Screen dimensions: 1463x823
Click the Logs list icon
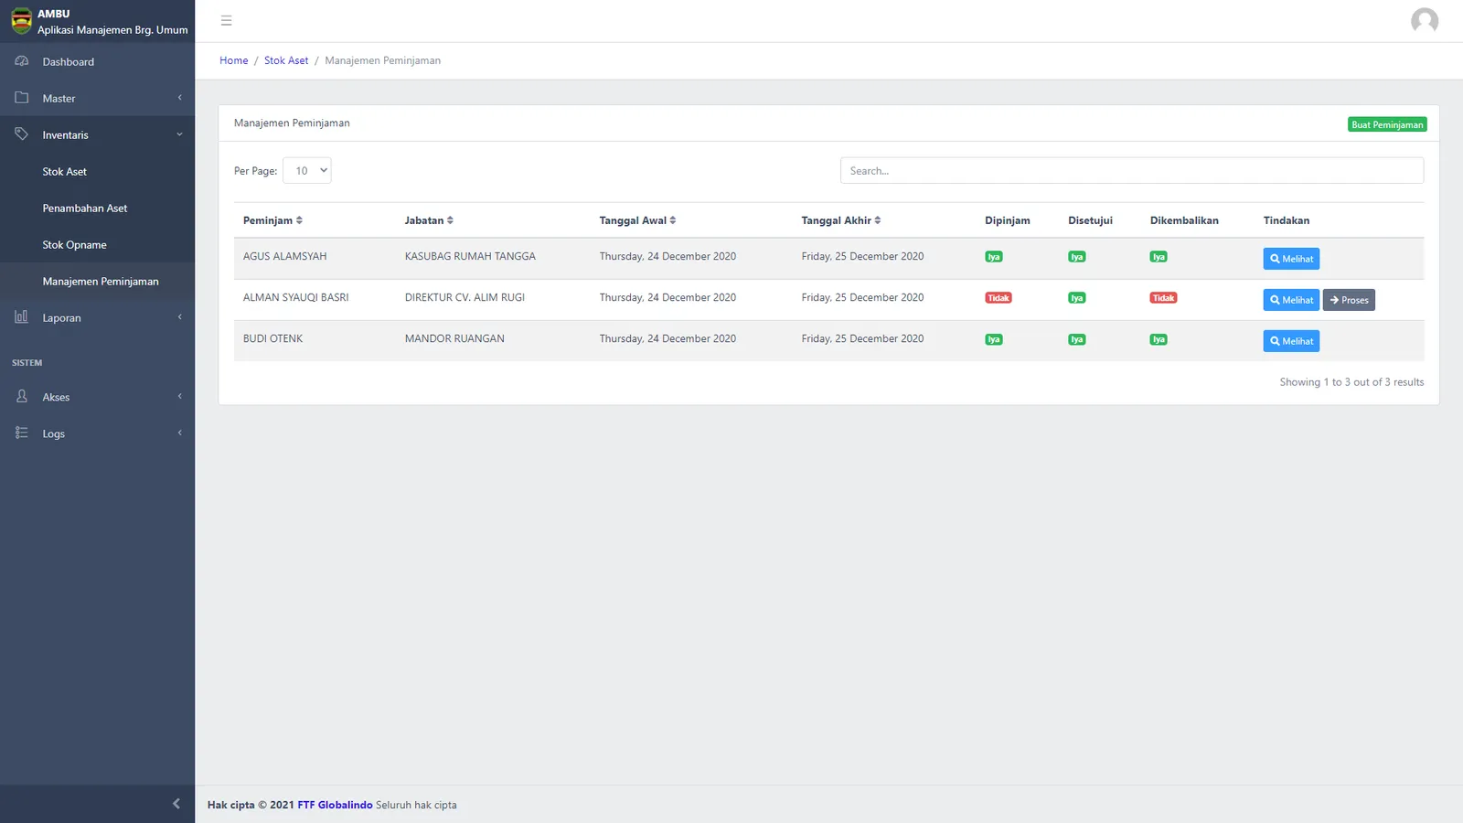tap(22, 433)
